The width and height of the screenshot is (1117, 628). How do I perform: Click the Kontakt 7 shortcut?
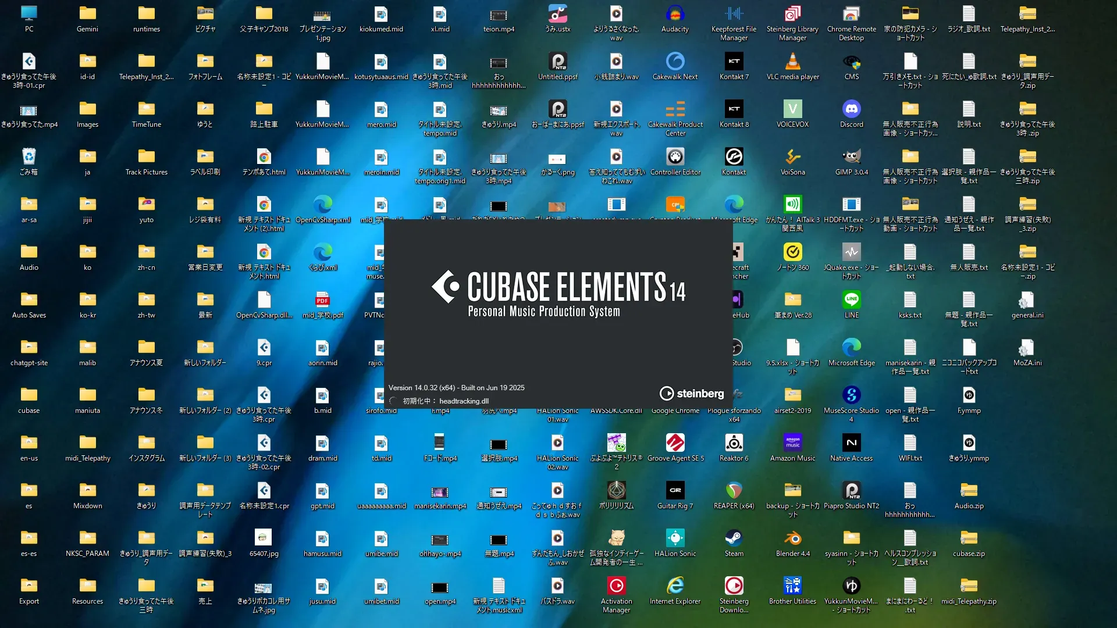pos(734,62)
